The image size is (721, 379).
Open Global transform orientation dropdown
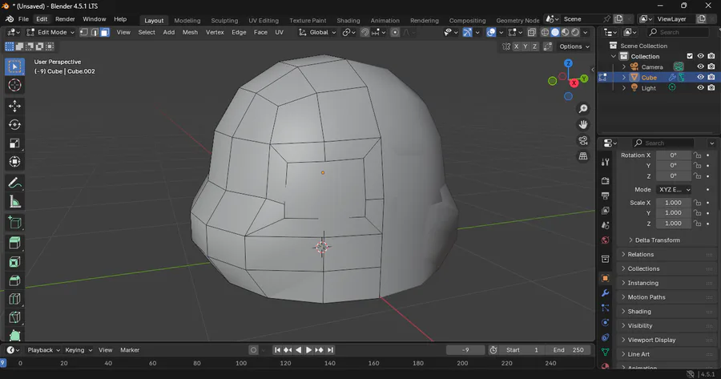(317, 32)
